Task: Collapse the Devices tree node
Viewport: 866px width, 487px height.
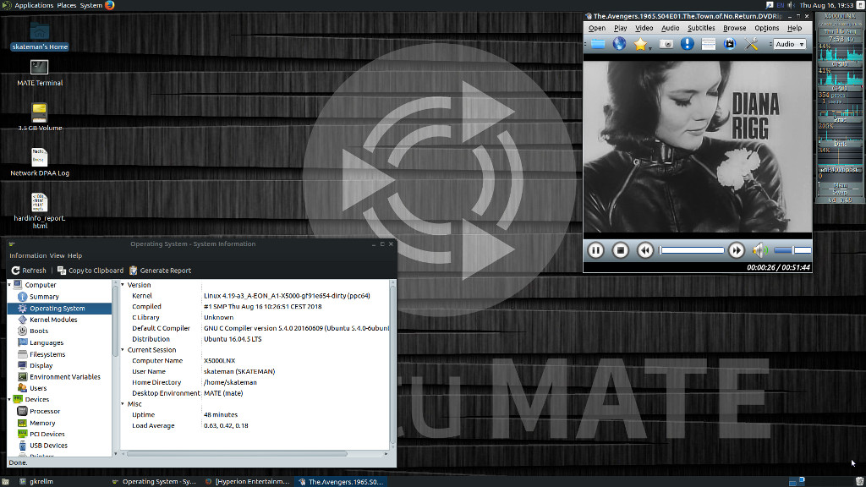Action: click(x=9, y=399)
